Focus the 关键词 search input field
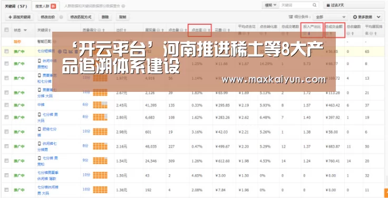The image size is (388, 198). pyautogui.click(x=296, y=5)
